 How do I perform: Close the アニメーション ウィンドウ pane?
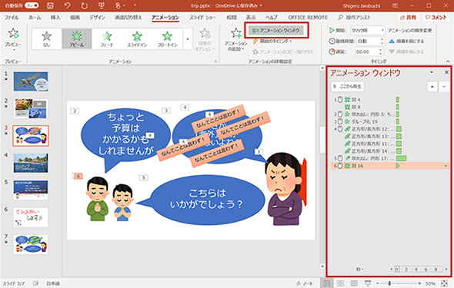click(446, 72)
